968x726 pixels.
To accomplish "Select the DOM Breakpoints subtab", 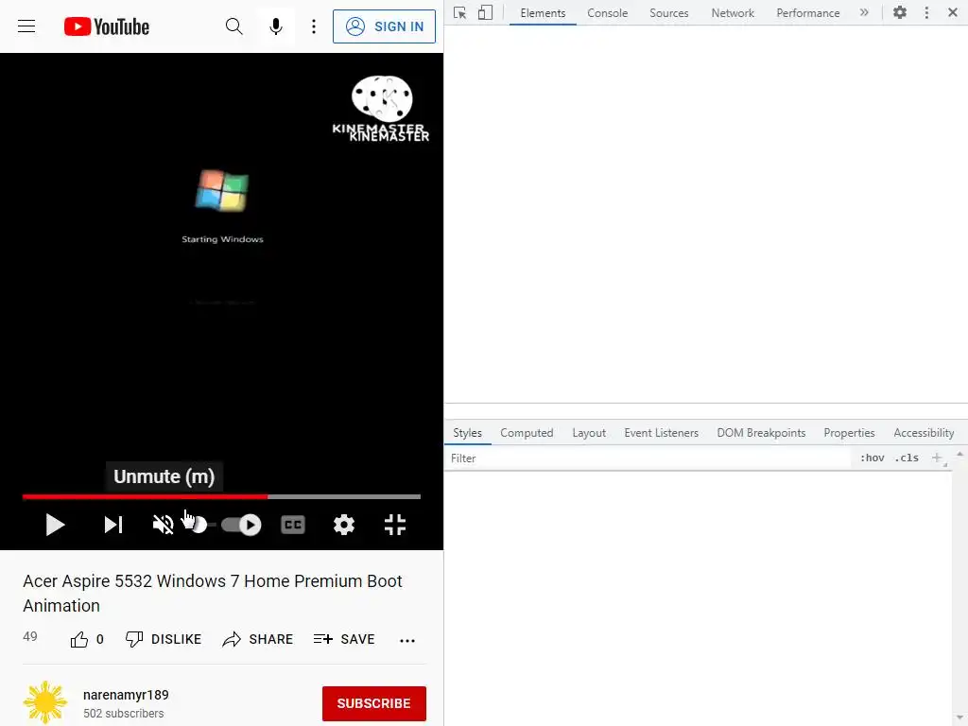I will (761, 433).
